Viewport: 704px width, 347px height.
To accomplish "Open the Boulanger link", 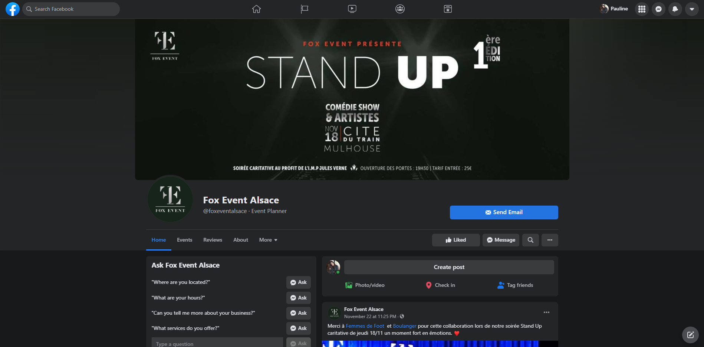I will point(404,326).
